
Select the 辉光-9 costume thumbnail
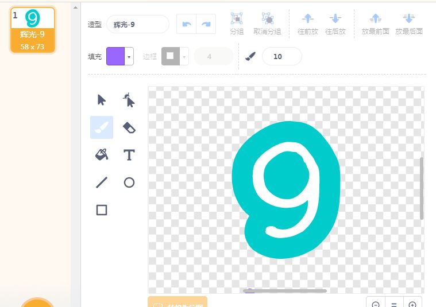[x=33, y=30]
